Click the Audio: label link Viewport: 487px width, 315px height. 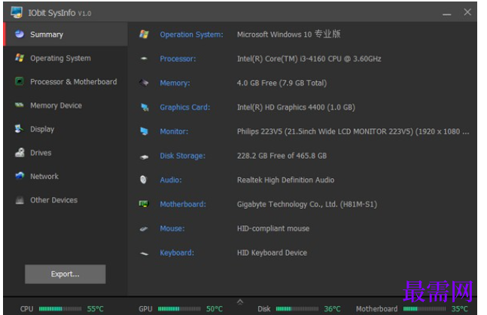tap(171, 180)
